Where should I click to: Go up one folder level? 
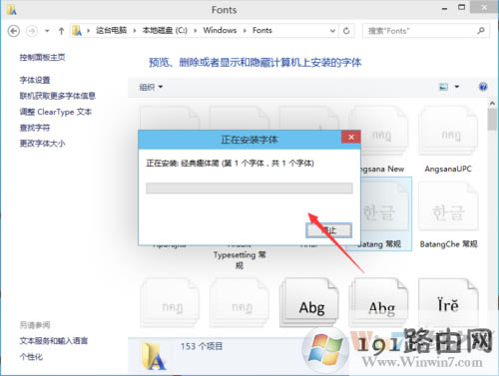[61, 31]
